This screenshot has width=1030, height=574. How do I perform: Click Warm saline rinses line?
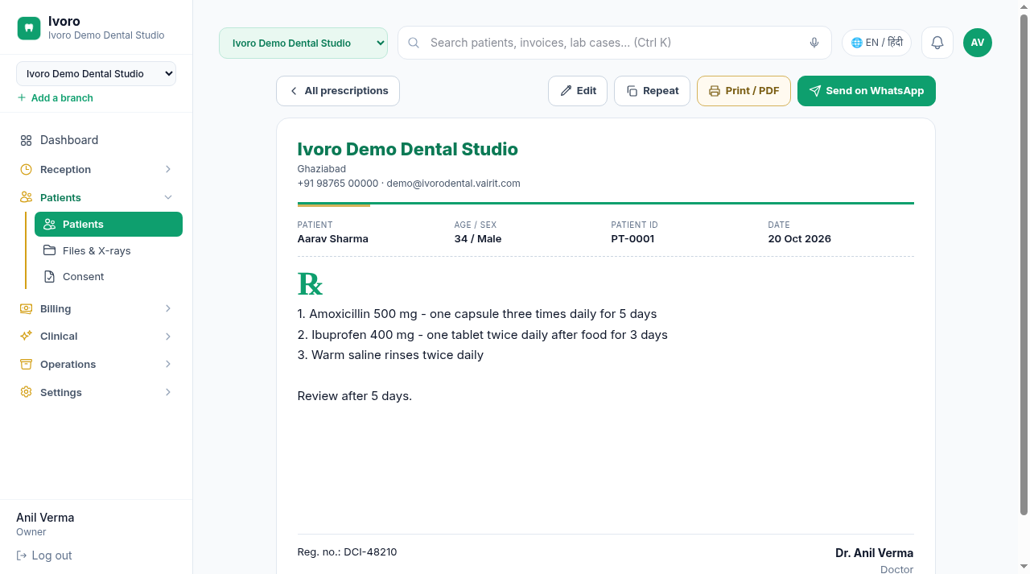[390, 355]
